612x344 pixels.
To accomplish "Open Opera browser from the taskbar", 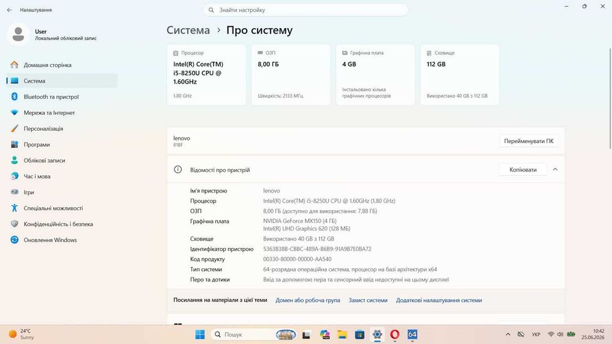I will click(x=395, y=334).
